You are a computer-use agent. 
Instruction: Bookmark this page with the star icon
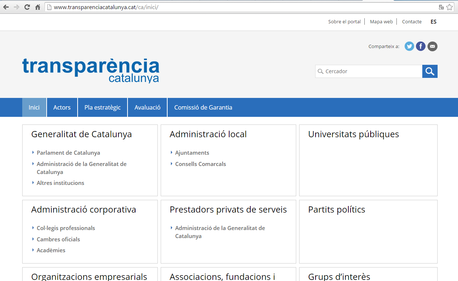click(x=449, y=7)
